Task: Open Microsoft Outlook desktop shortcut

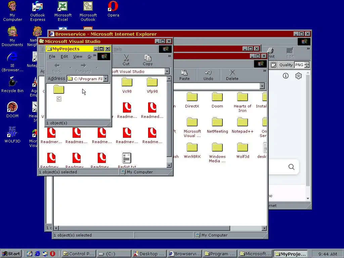Action: [88, 11]
